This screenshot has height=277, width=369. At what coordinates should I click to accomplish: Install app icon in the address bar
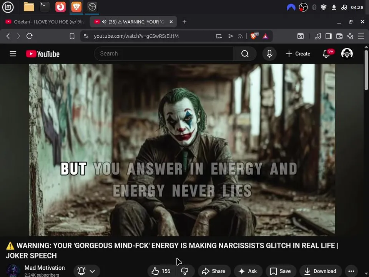tap(219, 36)
